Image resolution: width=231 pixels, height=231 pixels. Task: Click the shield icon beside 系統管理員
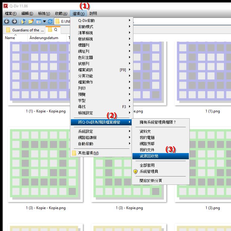tap(135, 172)
